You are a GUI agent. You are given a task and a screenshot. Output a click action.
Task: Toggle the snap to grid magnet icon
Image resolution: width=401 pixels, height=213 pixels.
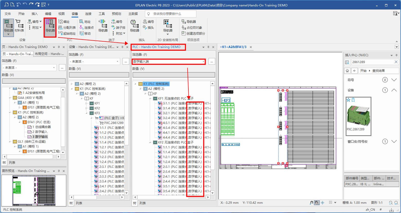[x=317, y=202]
